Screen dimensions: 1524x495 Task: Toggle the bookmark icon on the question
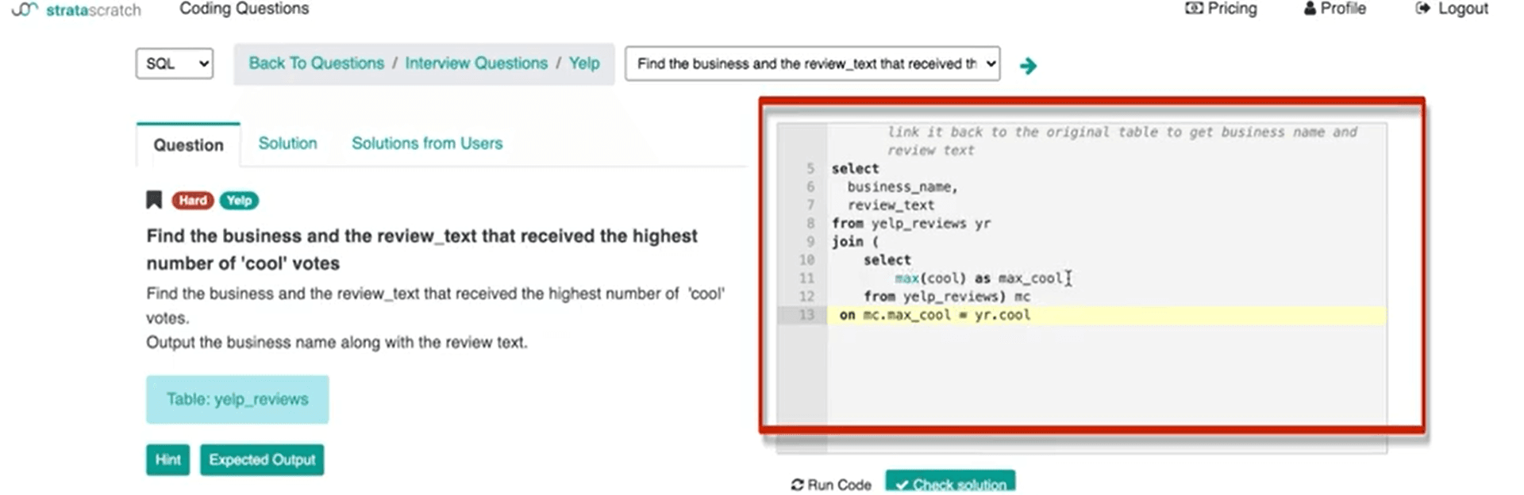pyautogui.click(x=154, y=200)
